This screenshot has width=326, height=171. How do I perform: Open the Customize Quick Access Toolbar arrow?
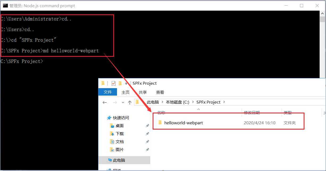pyautogui.click(x=126, y=84)
